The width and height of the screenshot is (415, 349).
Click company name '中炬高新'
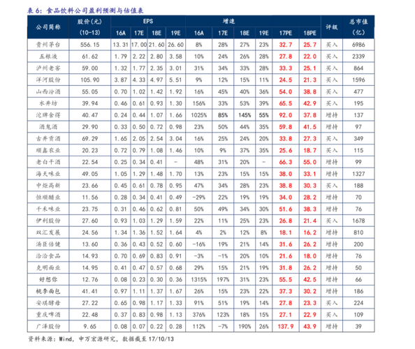coord(48,186)
